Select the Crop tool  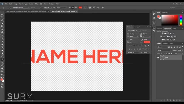tap(2, 26)
